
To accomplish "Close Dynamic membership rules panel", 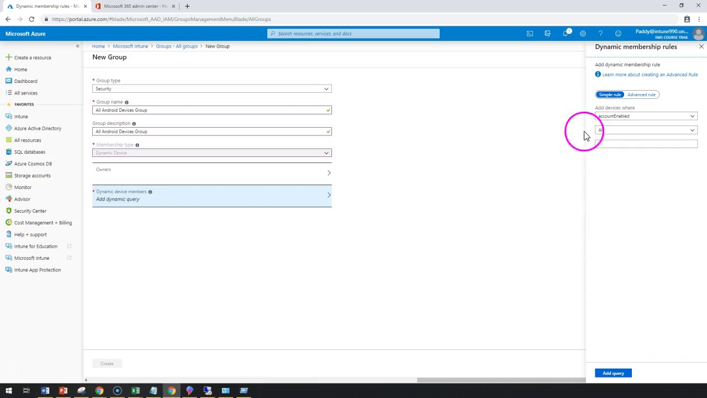I will tap(701, 46).
